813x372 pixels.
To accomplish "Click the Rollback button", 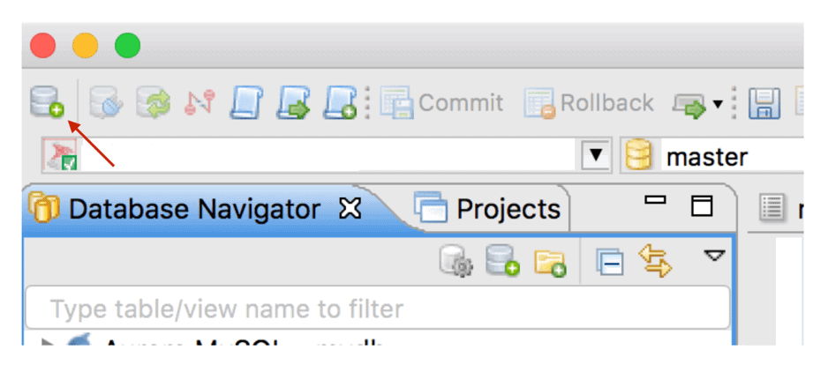I will click(x=589, y=102).
